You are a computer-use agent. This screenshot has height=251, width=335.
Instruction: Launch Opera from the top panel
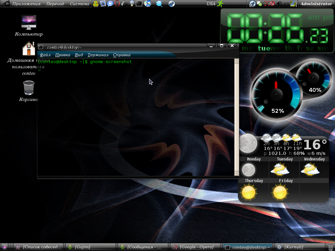(117, 4)
